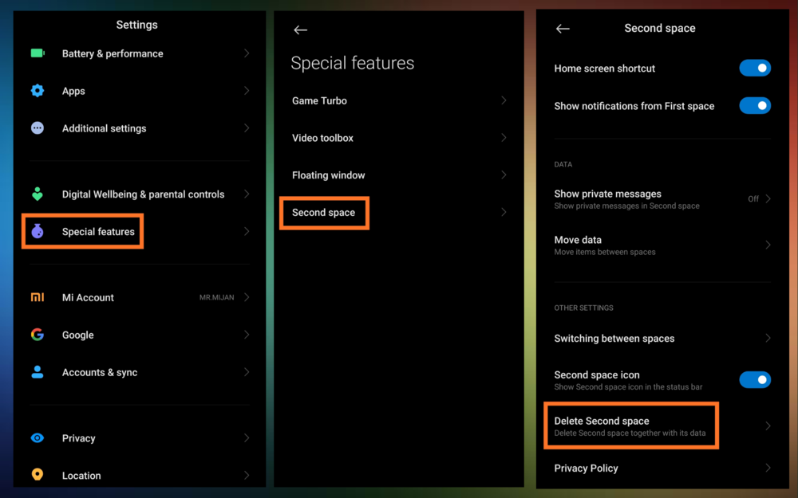
Task: Turn off Show notifications from First space
Action: point(754,106)
